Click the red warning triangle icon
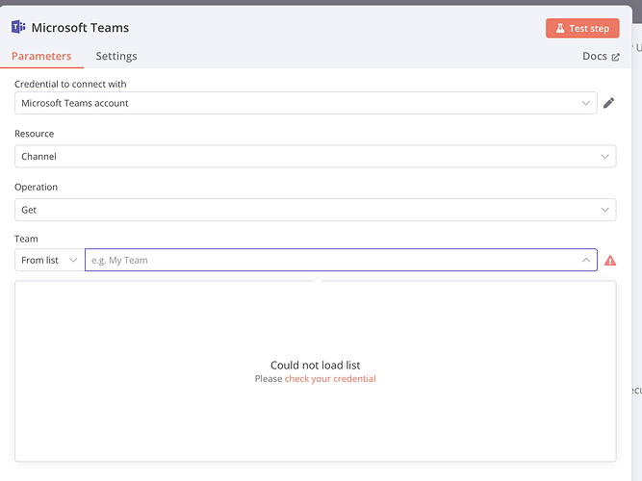Screen dimensions: 642x481 click(x=610, y=261)
